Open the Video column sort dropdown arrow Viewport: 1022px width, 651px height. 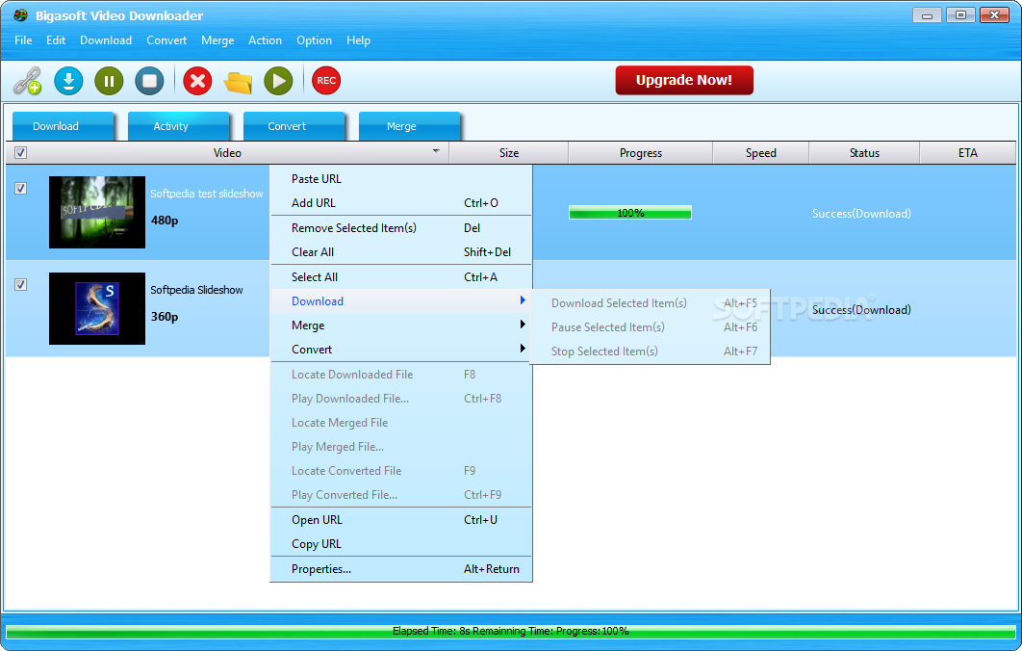435,151
